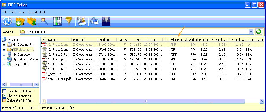Sort by the Size column header

click(x=136, y=40)
